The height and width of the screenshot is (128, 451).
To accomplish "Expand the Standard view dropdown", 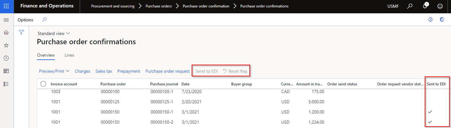I will point(54,33).
